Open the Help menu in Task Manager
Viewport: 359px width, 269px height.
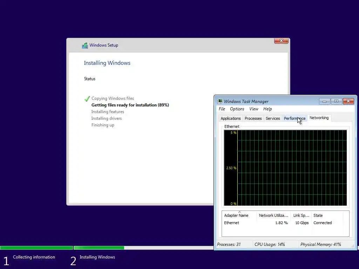coord(267,109)
